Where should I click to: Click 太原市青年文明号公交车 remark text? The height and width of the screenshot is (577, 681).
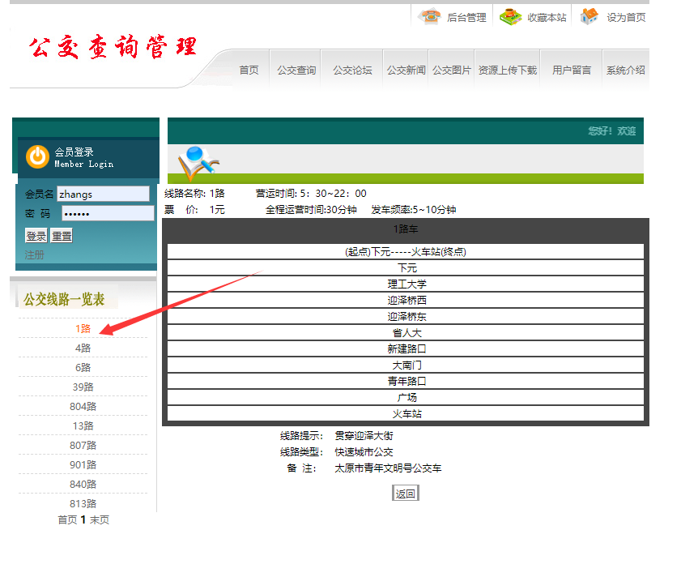(388, 468)
